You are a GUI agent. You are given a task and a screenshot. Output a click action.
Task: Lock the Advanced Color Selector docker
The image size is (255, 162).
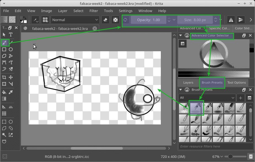[187, 35]
